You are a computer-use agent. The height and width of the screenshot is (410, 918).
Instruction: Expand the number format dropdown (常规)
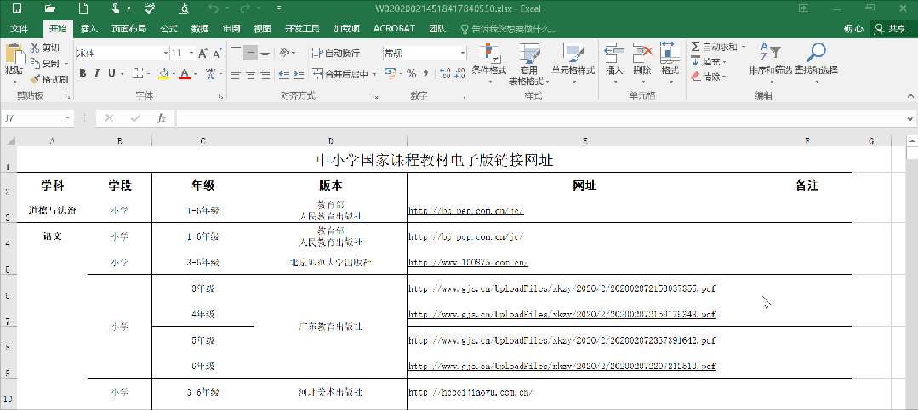[463, 53]
